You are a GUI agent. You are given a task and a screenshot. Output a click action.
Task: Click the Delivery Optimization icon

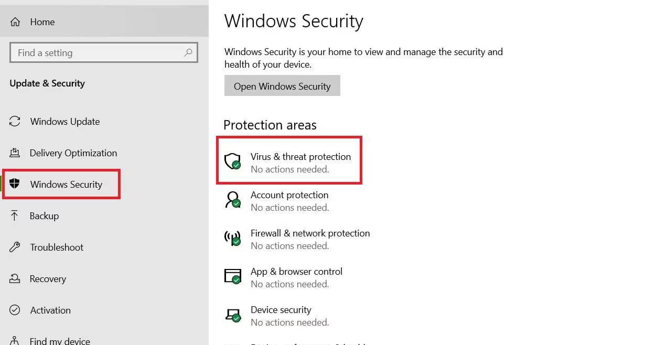(x=15, y=153)
